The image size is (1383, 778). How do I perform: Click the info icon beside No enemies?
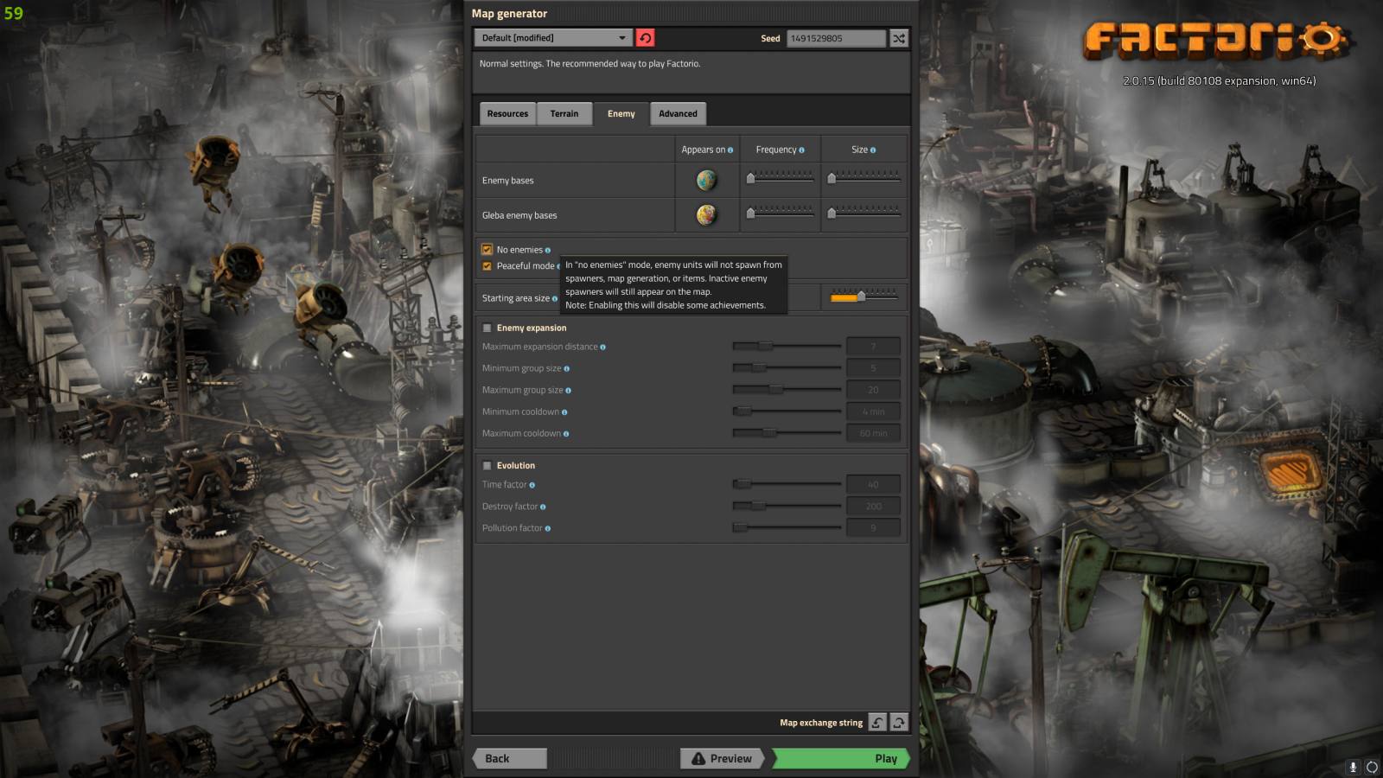[547, 251]
